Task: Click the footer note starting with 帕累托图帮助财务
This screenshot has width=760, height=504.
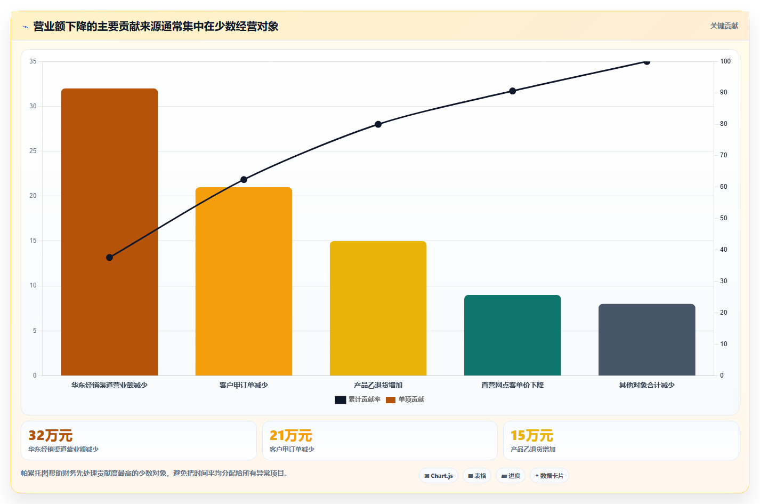Action: [x=154, y=473]
